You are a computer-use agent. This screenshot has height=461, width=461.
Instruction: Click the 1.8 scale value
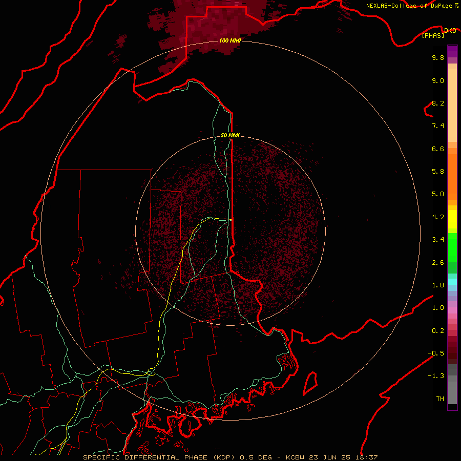(x=438, y=285)
